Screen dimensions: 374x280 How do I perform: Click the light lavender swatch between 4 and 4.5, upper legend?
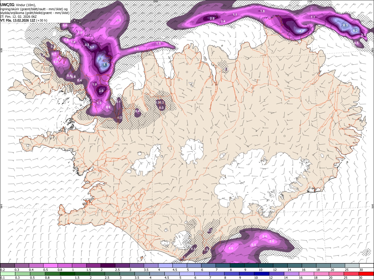(x=166, y=265)
